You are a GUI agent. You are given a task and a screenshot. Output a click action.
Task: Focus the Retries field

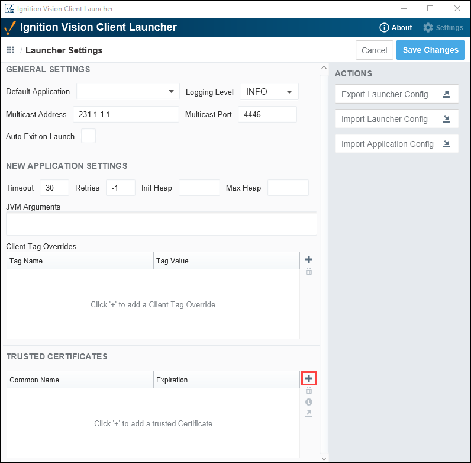[121, 188]
